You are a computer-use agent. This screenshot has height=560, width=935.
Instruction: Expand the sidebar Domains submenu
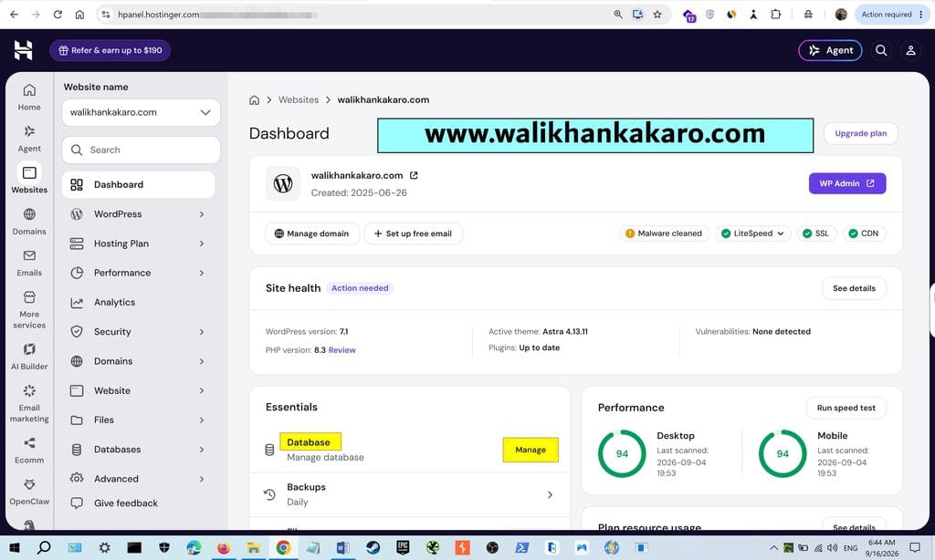pos(202,361)
